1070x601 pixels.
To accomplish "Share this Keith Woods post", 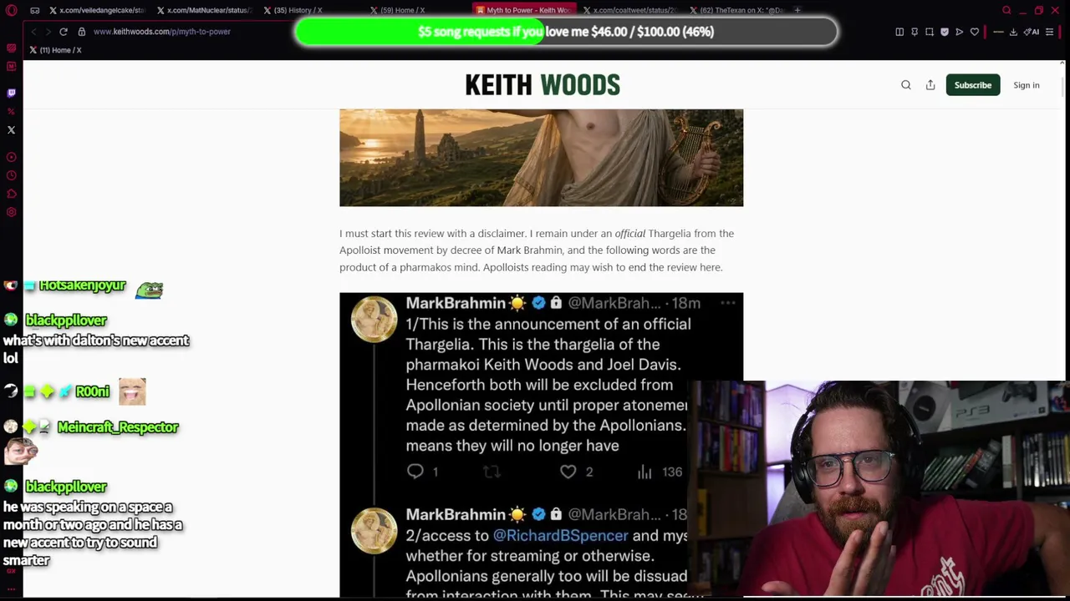I will point(930,85).
